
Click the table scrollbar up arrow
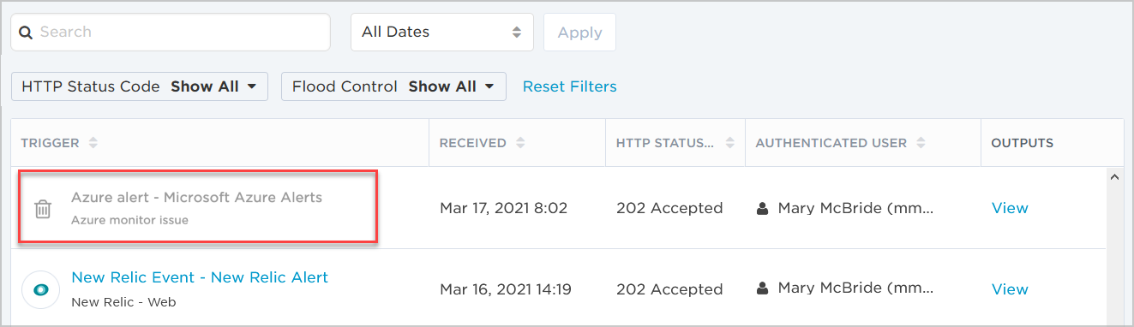point(1114,177)
